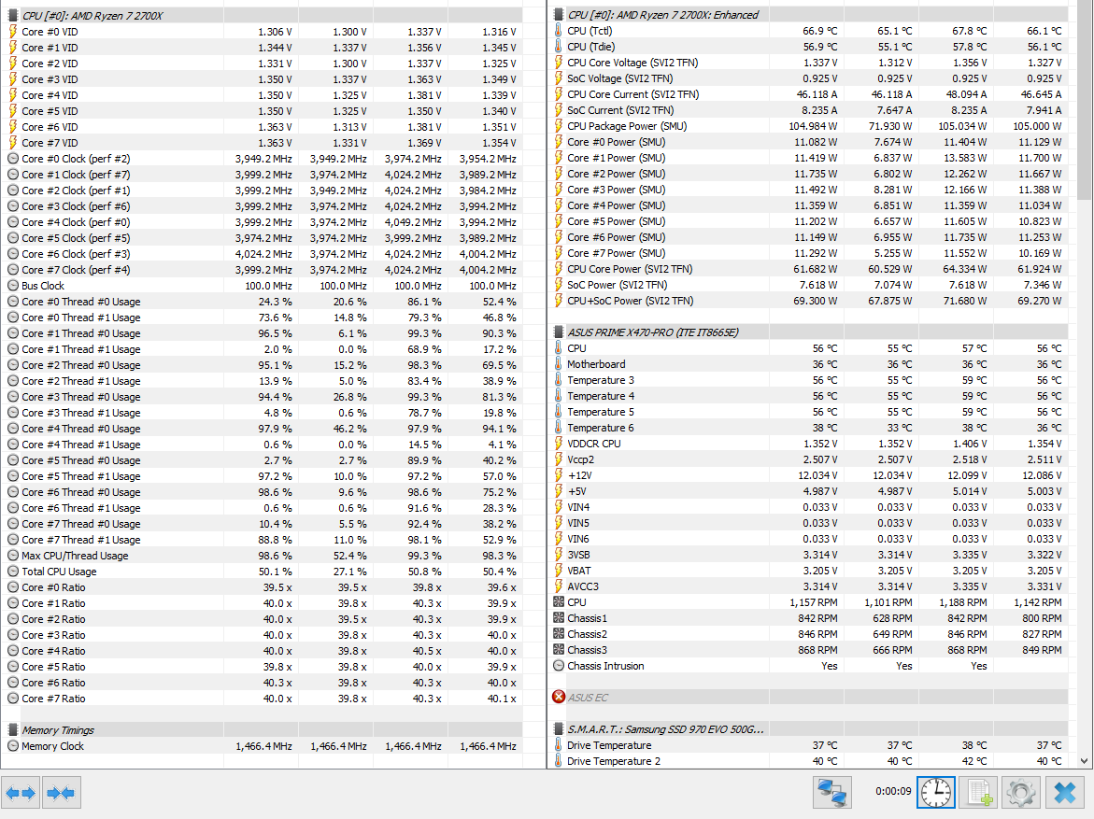Select the 'VIN5' row label

pyautogui.click(x=577, y=523)
